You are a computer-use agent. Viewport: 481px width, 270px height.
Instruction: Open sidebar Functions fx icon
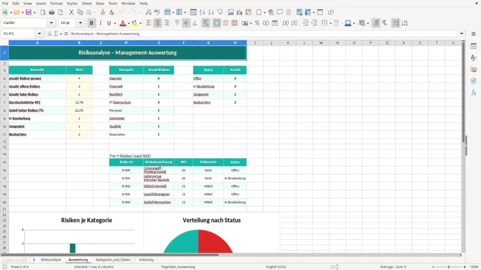point(473,92)
